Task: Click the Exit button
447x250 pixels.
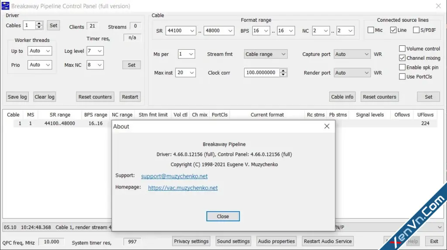Action: [x=434, y=241]
